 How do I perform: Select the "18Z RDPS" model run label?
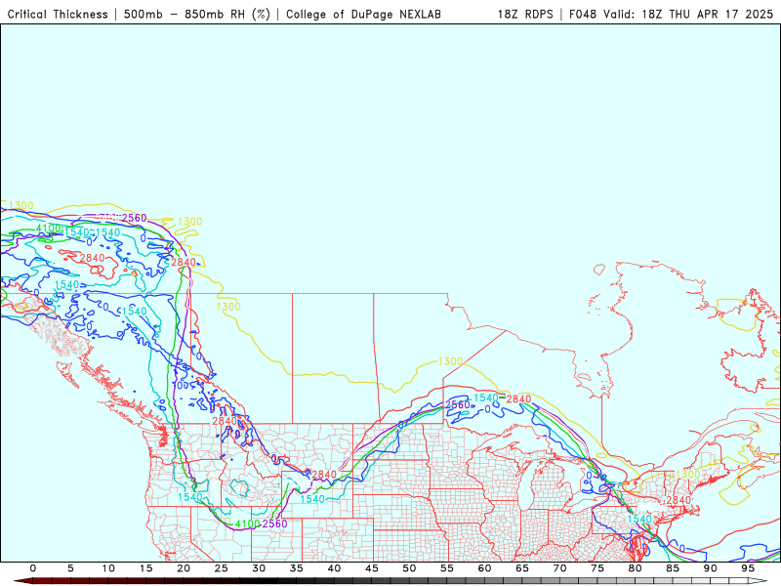(525, 15)
